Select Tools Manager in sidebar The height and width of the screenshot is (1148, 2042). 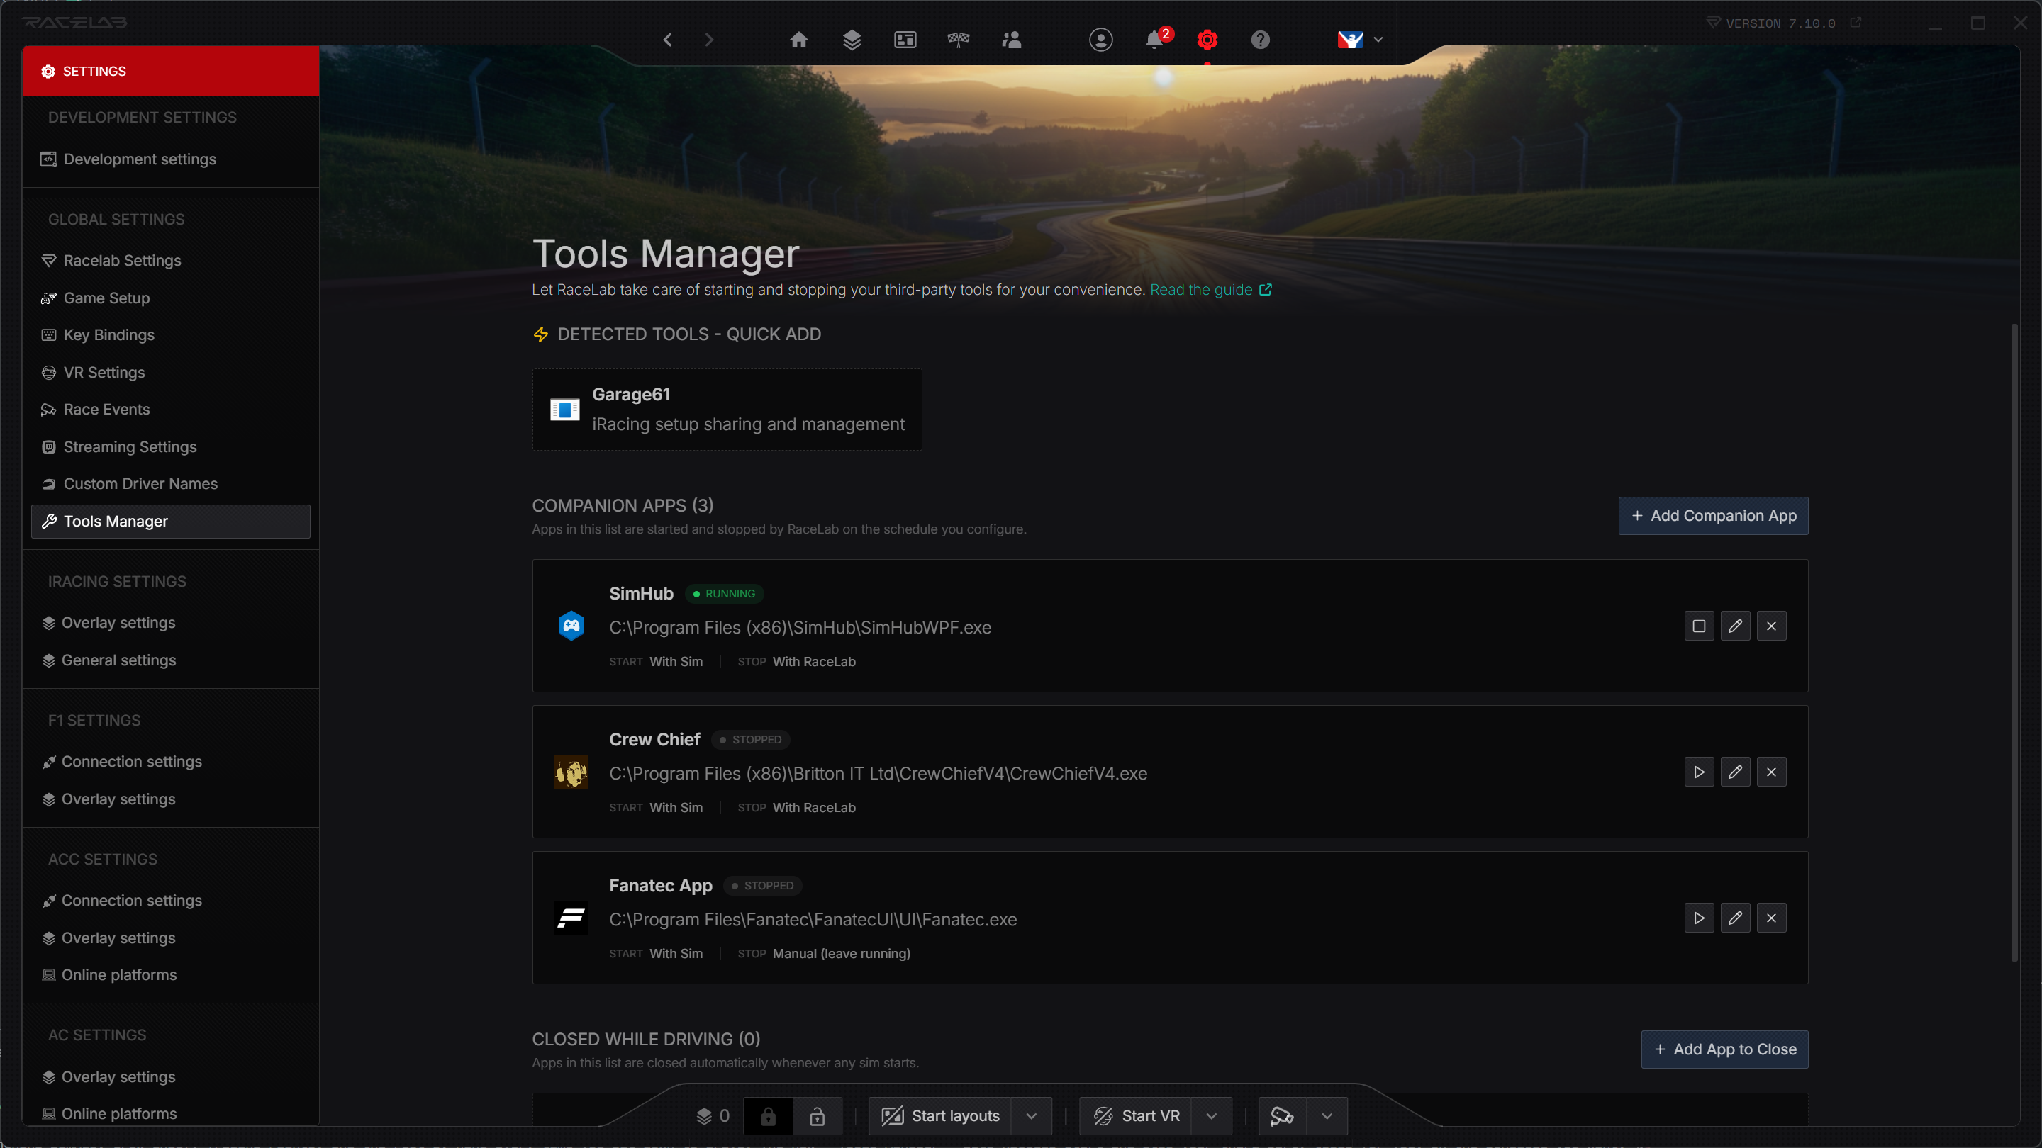tap(170, 522)
